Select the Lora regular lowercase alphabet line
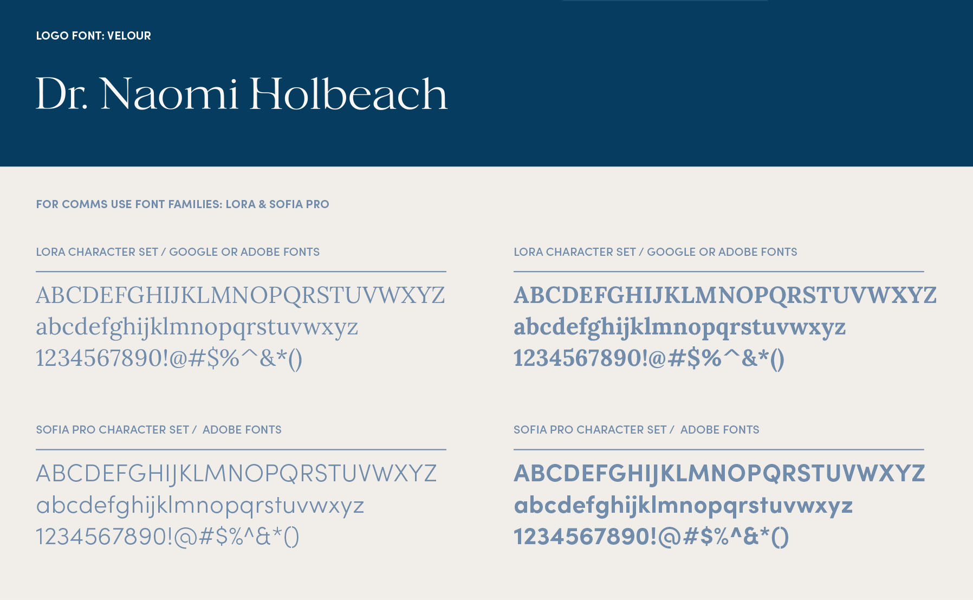This screenshot has width=973, height=600. click(x=197, y=327)
